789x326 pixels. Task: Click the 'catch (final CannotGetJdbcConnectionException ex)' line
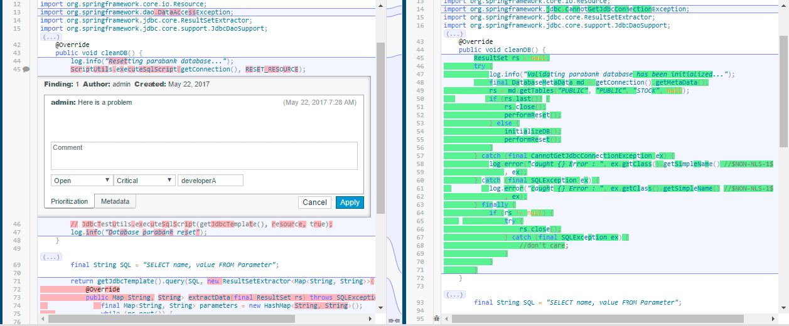[574, 155]
